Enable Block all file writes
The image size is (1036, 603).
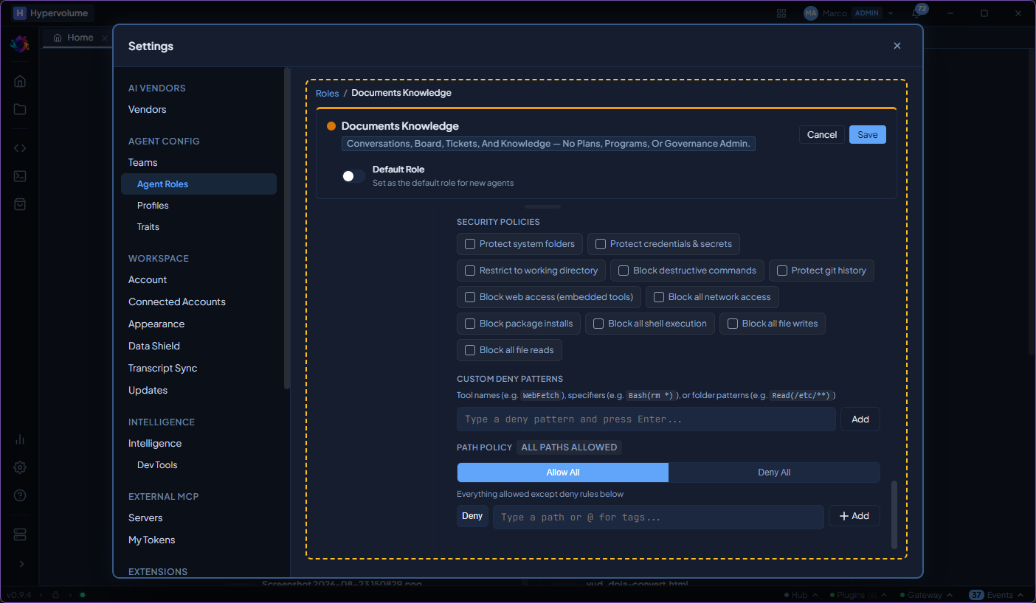click(773, 324)
